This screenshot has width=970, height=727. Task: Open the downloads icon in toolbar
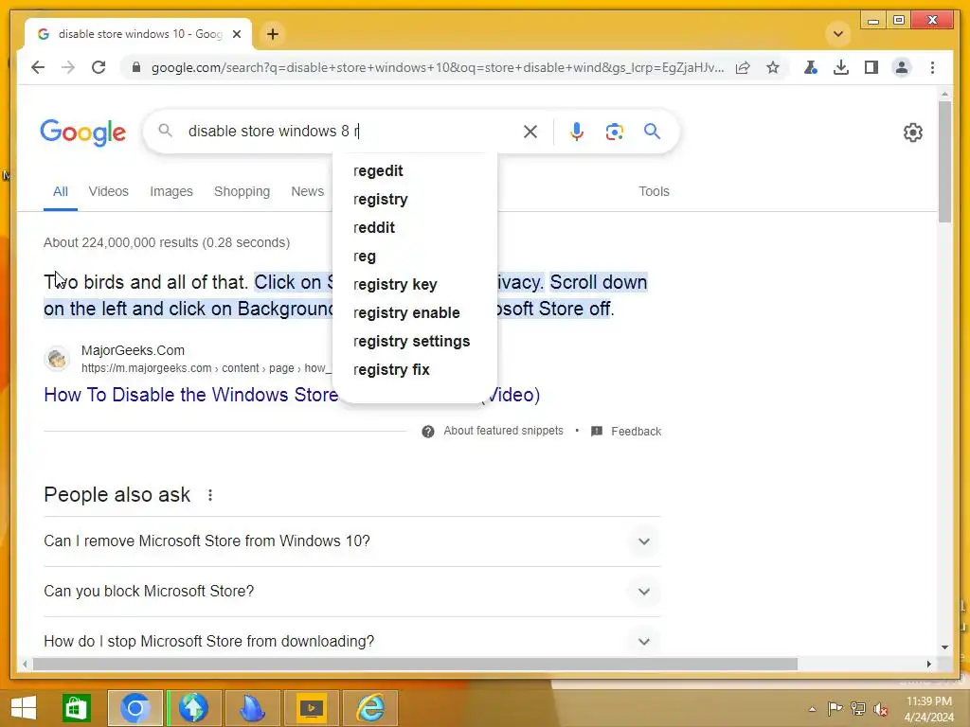click(x=841, y=67)
